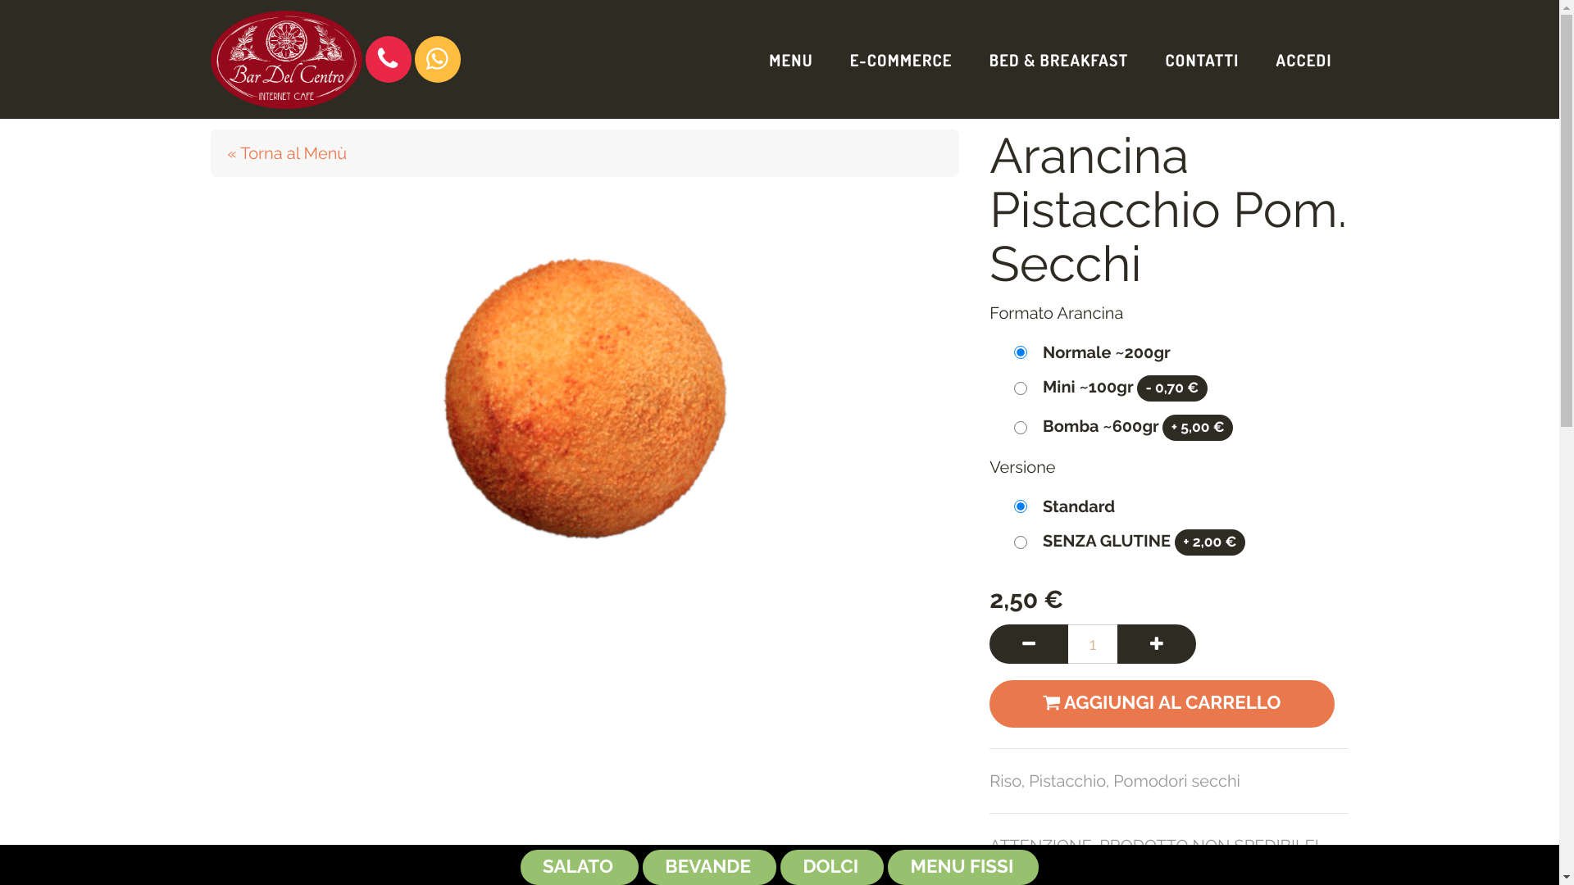
Task: Return via Torna al Menù link
Action: 287,153
